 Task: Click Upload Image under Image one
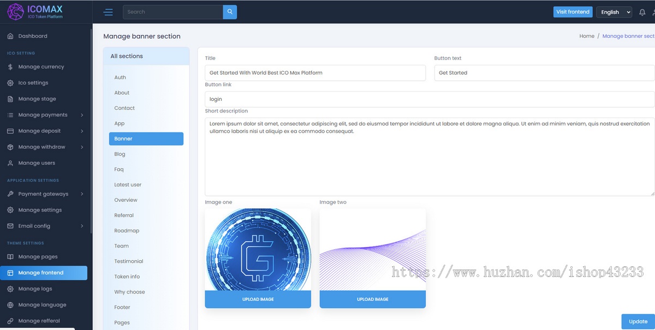coord(258,299)
